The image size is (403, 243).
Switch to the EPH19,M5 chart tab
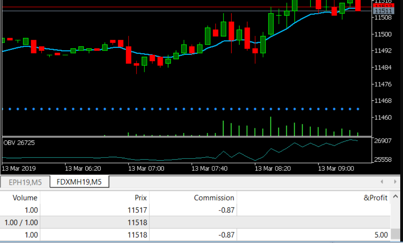[x=25, y=182]
